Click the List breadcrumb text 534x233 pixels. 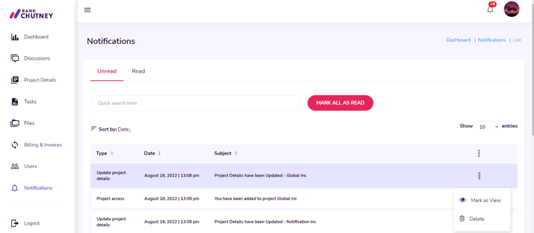[x=517, y=40]
